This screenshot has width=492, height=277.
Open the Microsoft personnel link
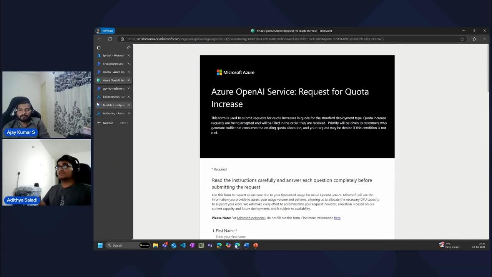click(251, 218)
